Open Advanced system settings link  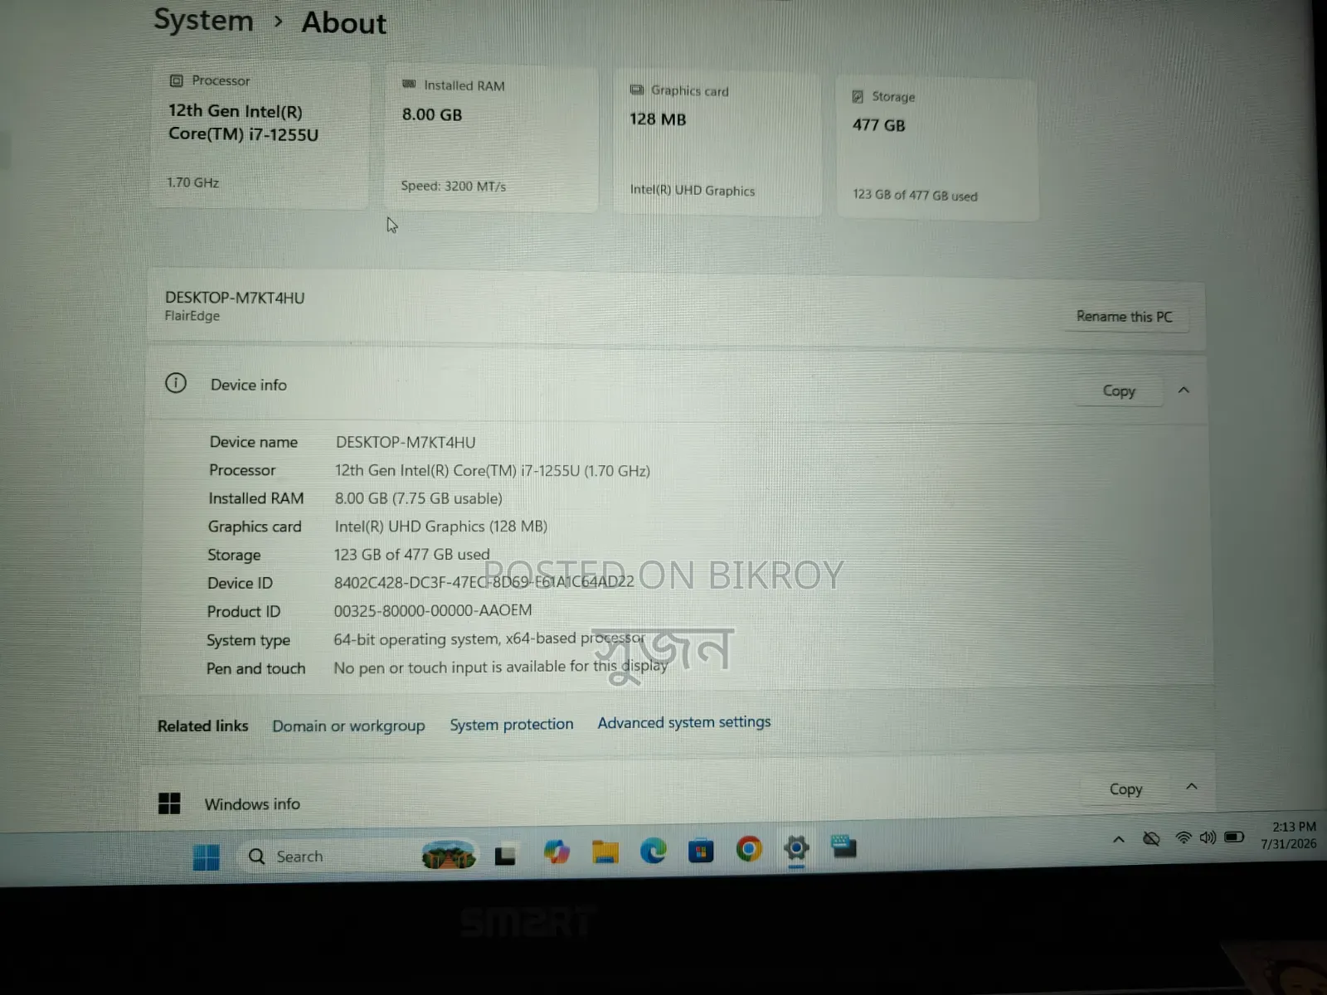point(684,722)
